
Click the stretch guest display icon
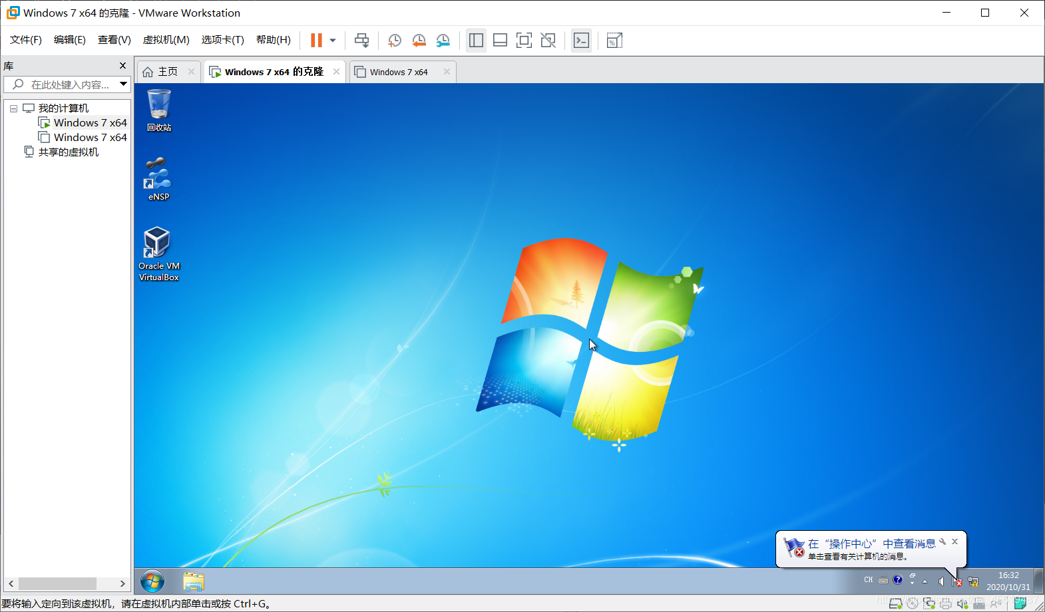pos(614,41)
